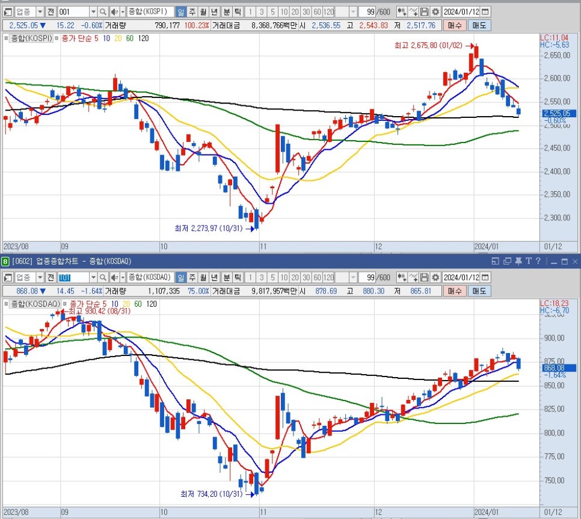581x519 pixels.
Task: Click the speaker icon in the KOSDAQ toolbar
Action: pyautogui.click(x=114, y=277)
